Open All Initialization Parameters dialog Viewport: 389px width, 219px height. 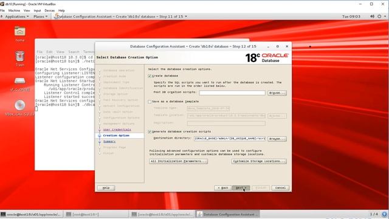[x=178, y=161]
